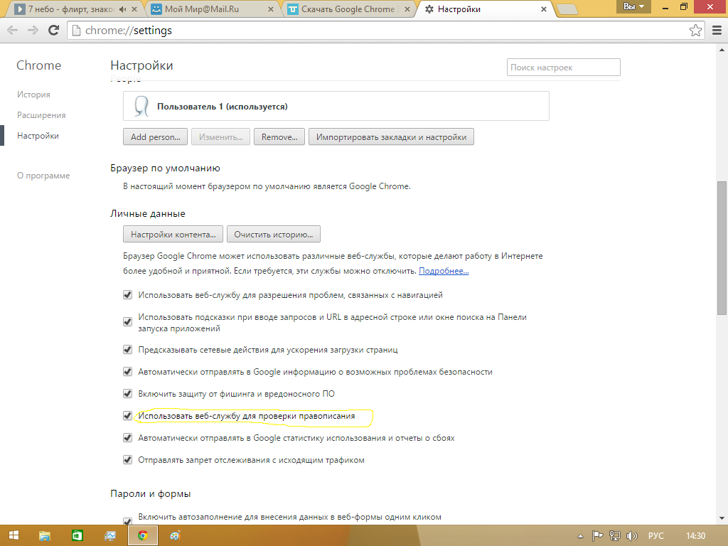Click the Поиск настроек search field

pos(563,68)
